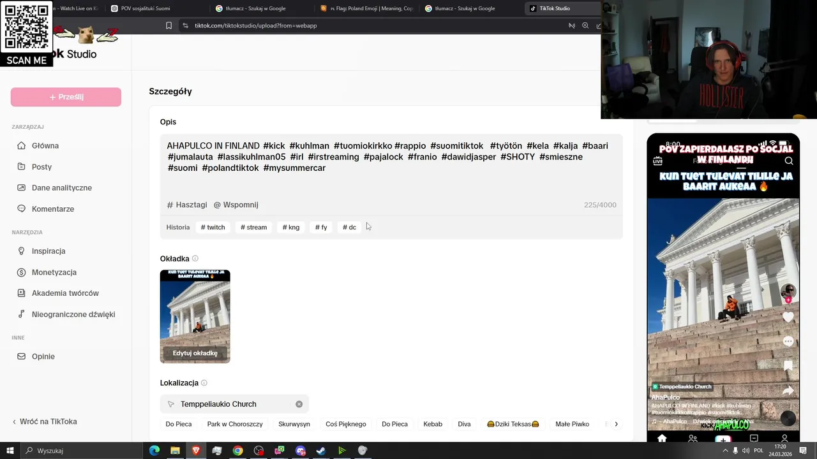Select the #fy history hashtag chip
The image size is (817, 459).
click(x=321, y=227)
